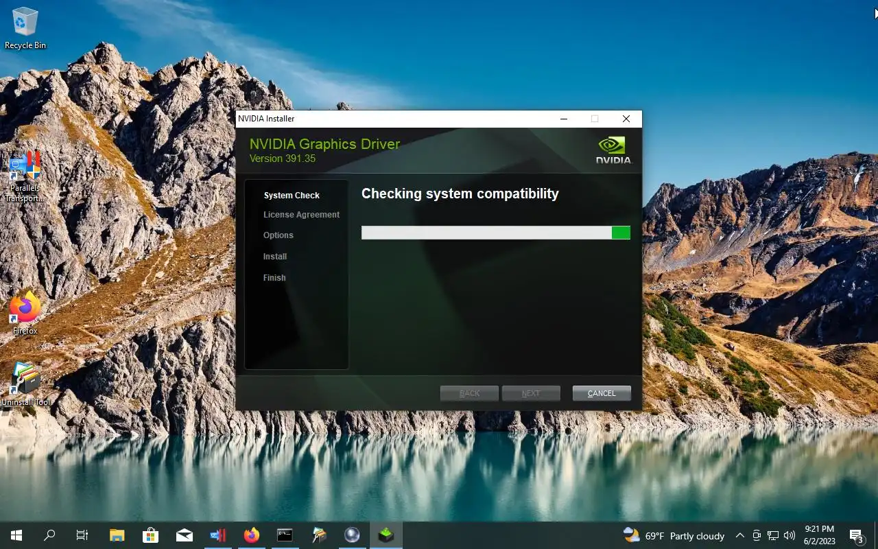This screenshot has height=549, width=878.
Task: Click the system compatibility progress bar
Action: tap(496, 233)
